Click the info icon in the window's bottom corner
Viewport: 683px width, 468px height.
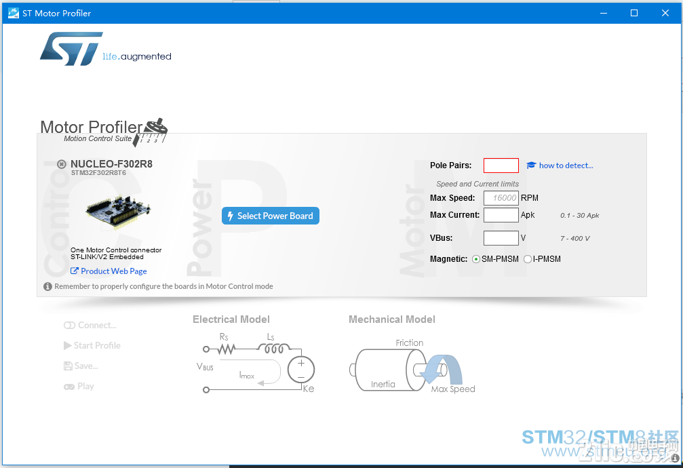coord(675,458)
